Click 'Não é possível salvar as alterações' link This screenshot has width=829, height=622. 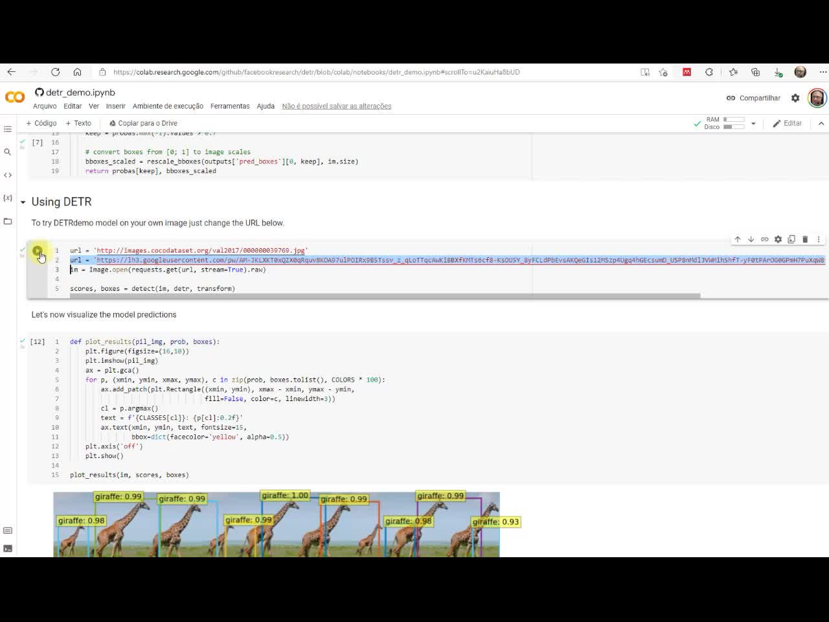pos(337,106)
